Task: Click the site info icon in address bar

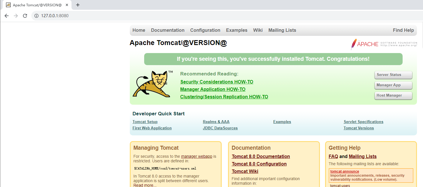Action: [36, 16]
